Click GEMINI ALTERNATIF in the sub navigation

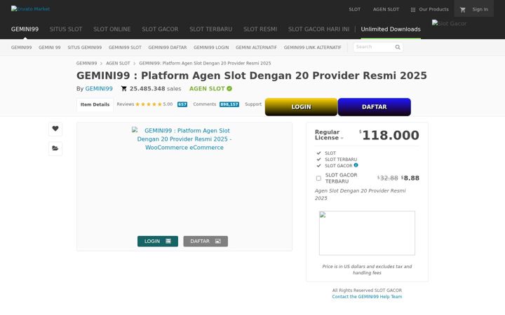point(256,48)
